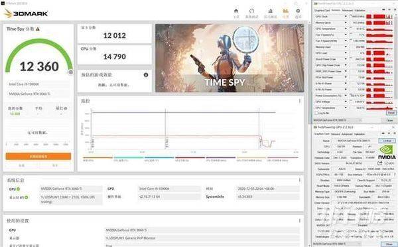Open the GPU Load sensor dropdown arrow
This screenshot has width=398, height=247.
click(346, 53)
